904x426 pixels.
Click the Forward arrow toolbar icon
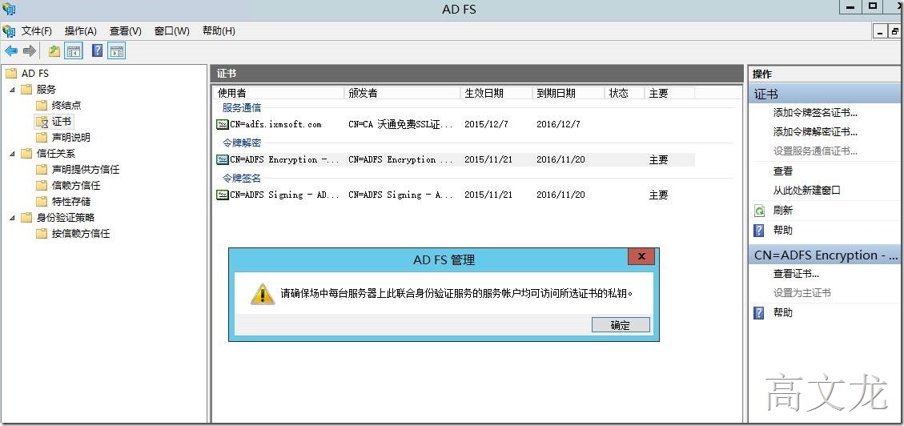click(29, 51)
